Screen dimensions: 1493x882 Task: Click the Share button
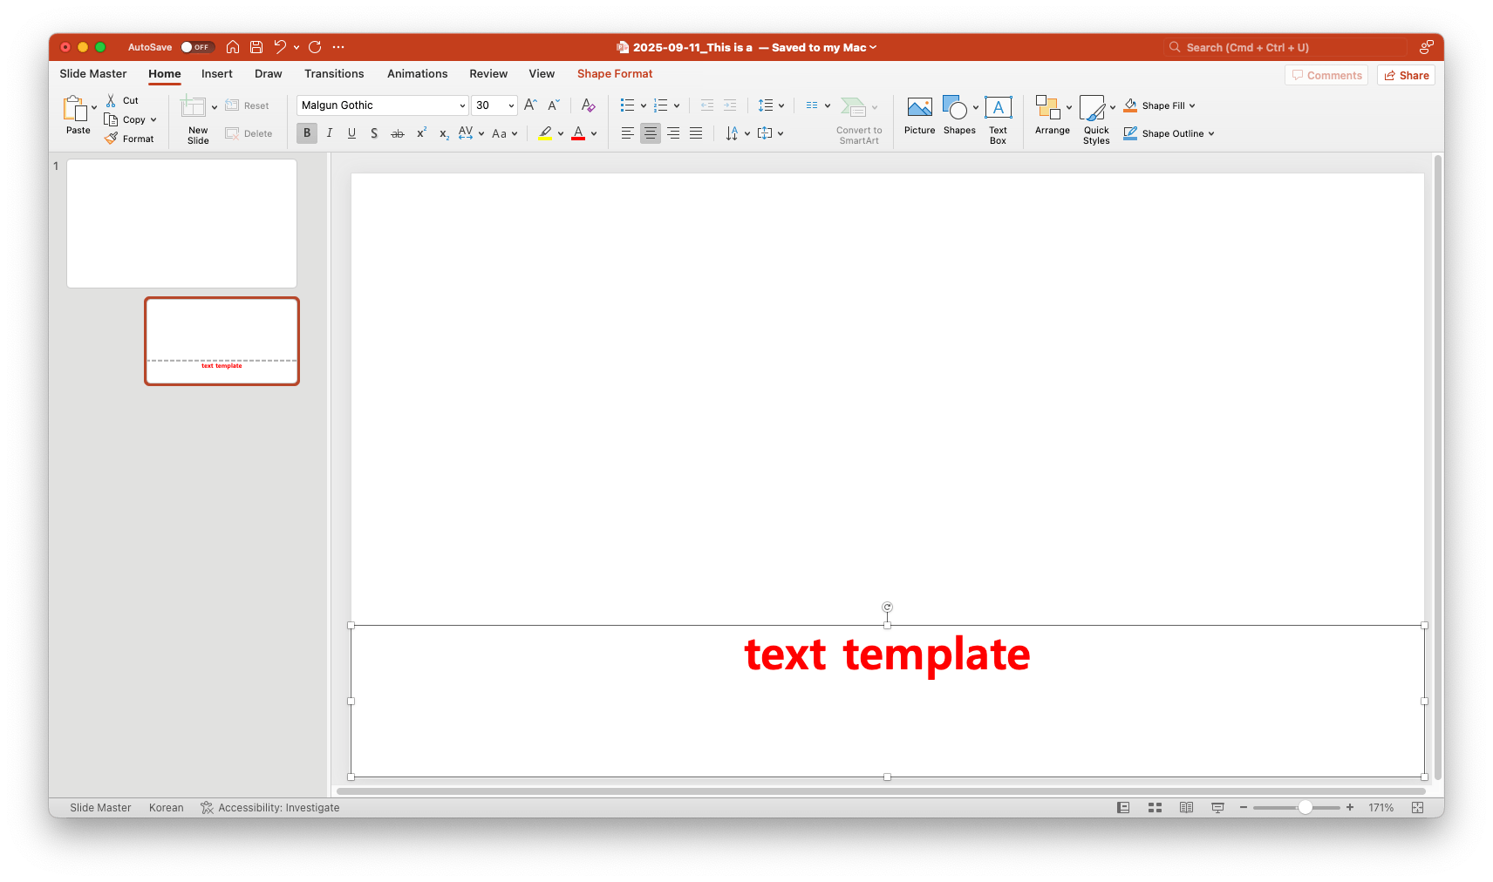point(1406,76)
